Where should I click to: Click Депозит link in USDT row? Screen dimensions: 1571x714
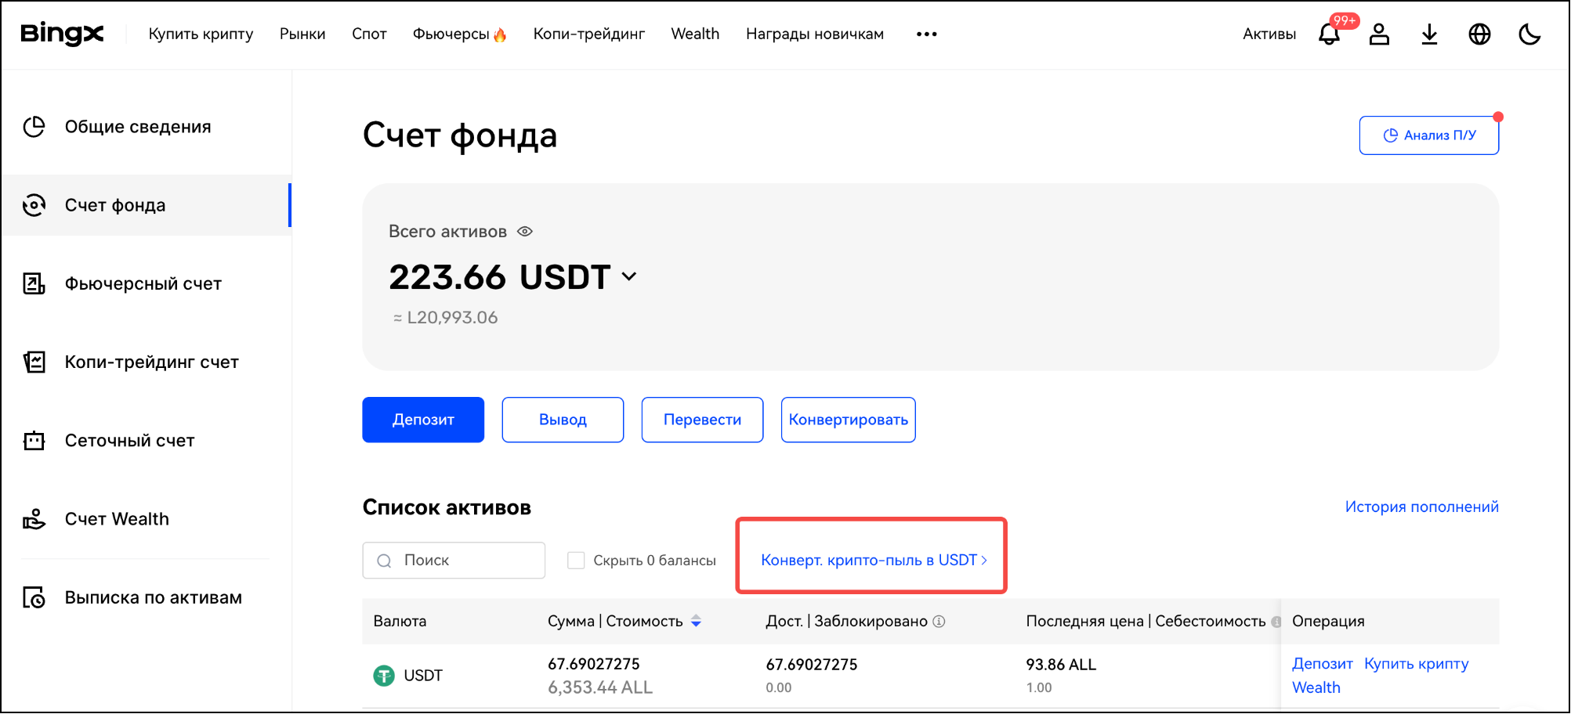coord(1323,664)
